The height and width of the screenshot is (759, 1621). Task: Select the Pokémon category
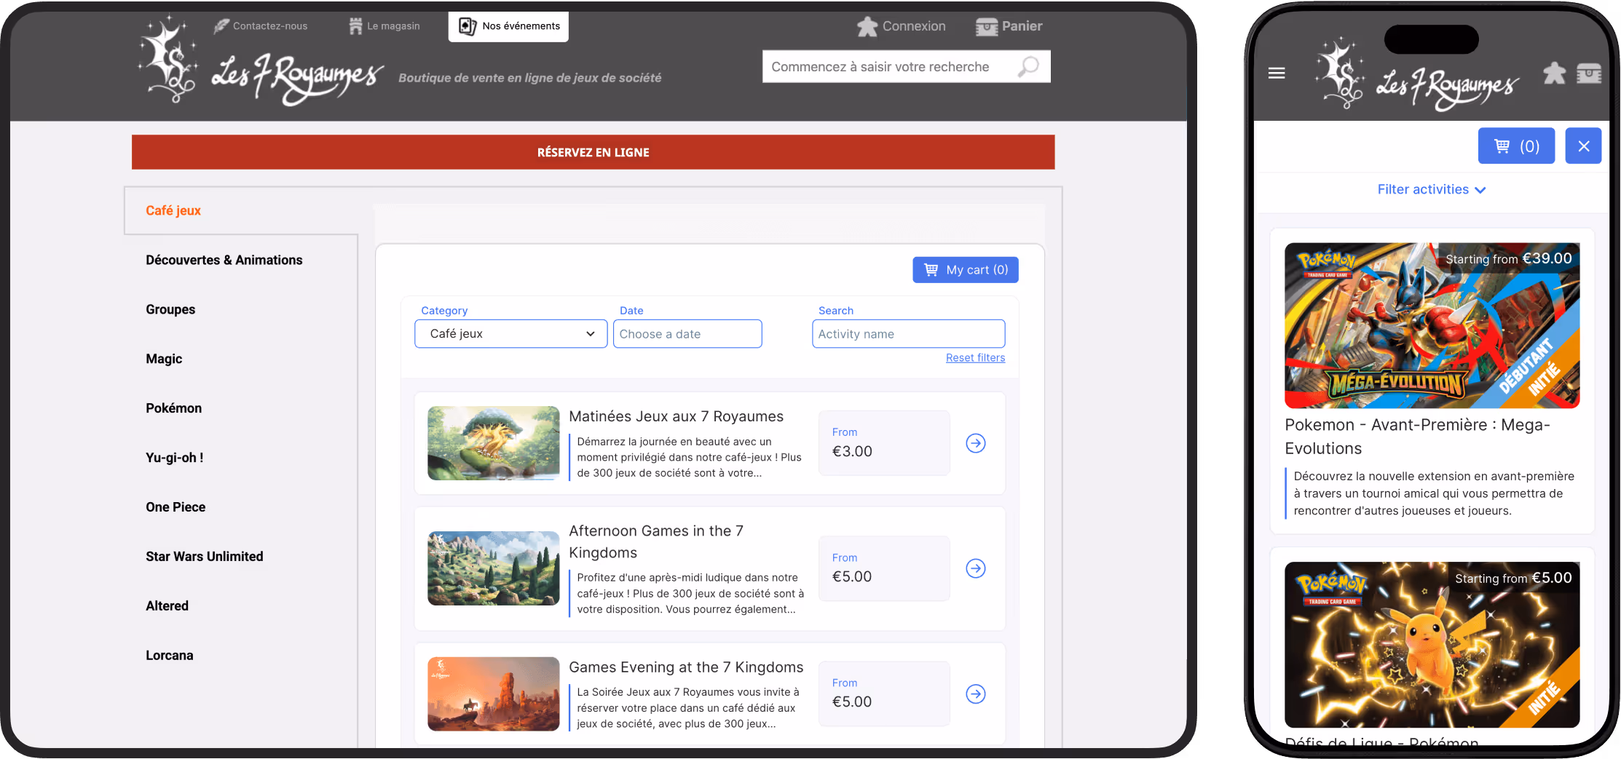click(173, 408)
